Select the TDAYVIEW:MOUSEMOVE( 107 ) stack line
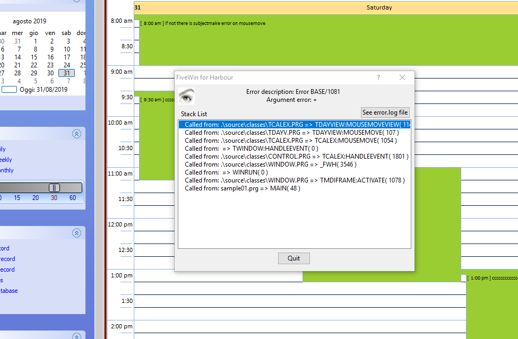 click(292, 133)
